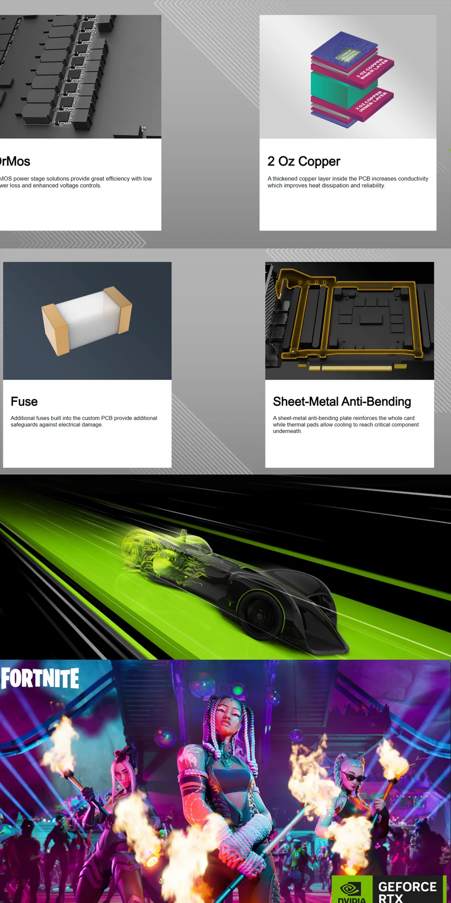
Task: Click the 'MOS power stage solutions' description text
Action: pos(76,182)
